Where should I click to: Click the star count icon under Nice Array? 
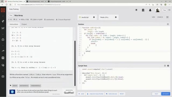[9, 19]
